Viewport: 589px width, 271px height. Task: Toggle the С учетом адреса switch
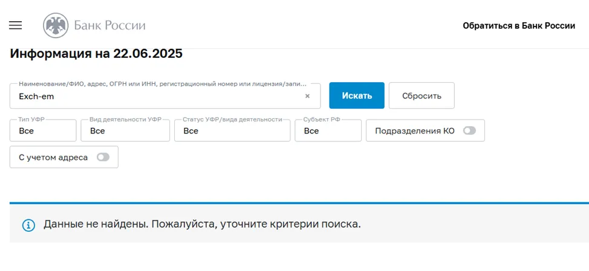pyautogui.click(x=103, y=158)
